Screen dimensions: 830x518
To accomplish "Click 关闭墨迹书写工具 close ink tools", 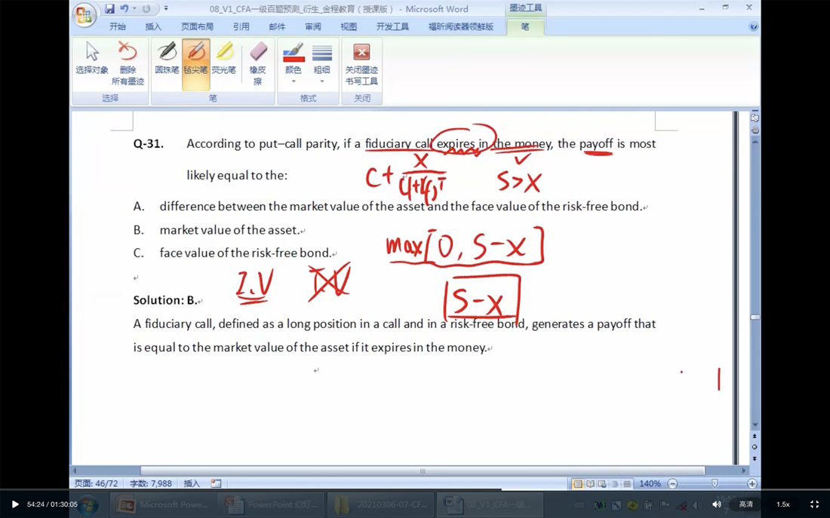I will (x=361, y=63).
